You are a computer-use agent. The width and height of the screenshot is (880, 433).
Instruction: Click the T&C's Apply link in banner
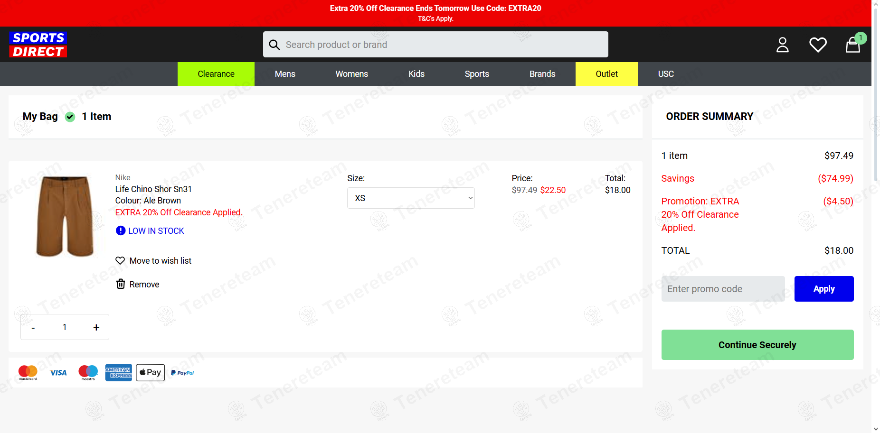(435, 18)
